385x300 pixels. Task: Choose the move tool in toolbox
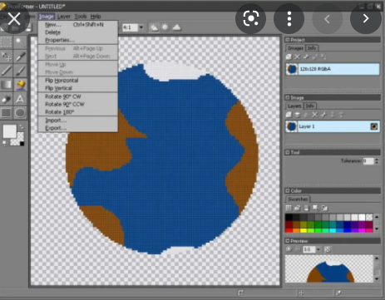(x=6, y=57)
